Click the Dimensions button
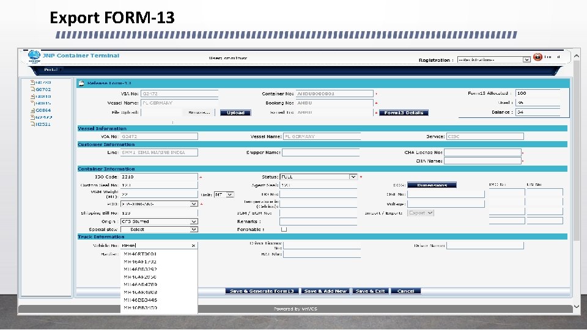Viewport: 587px width, 330px height. click(432, 185)
